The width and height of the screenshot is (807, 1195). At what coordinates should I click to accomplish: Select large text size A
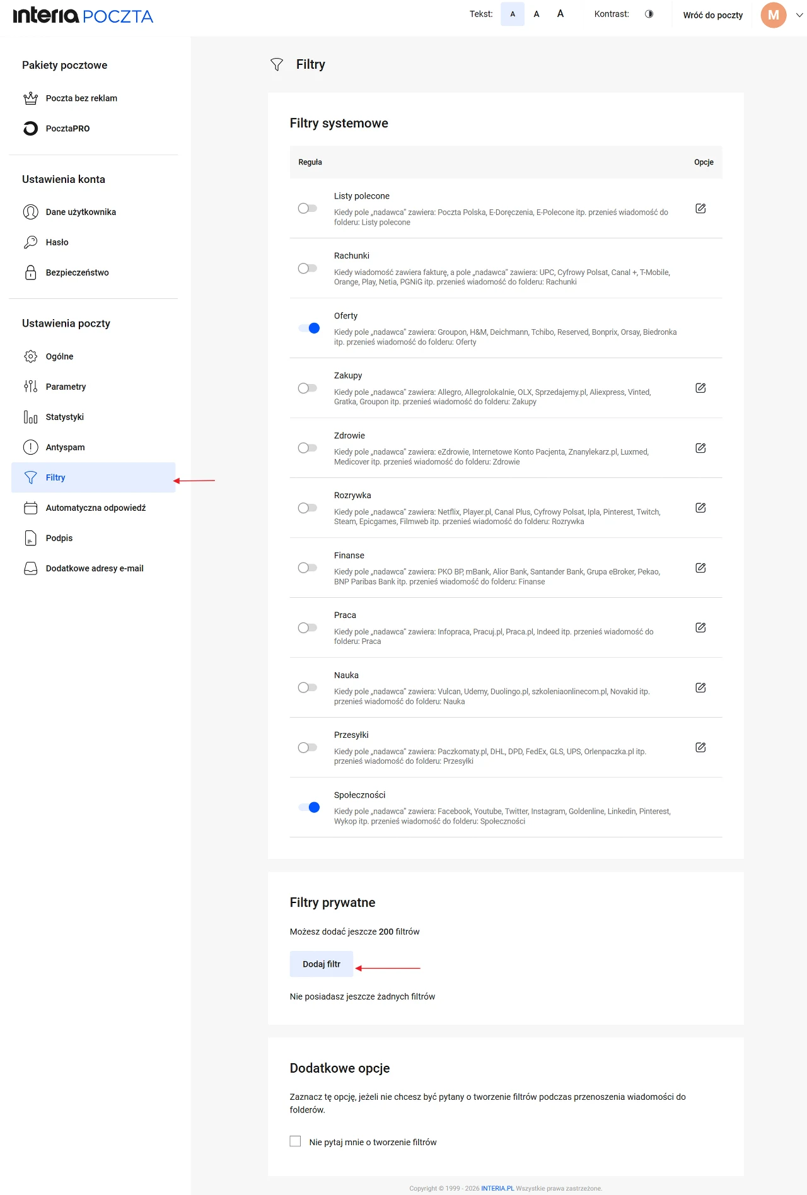pos(560,14)
